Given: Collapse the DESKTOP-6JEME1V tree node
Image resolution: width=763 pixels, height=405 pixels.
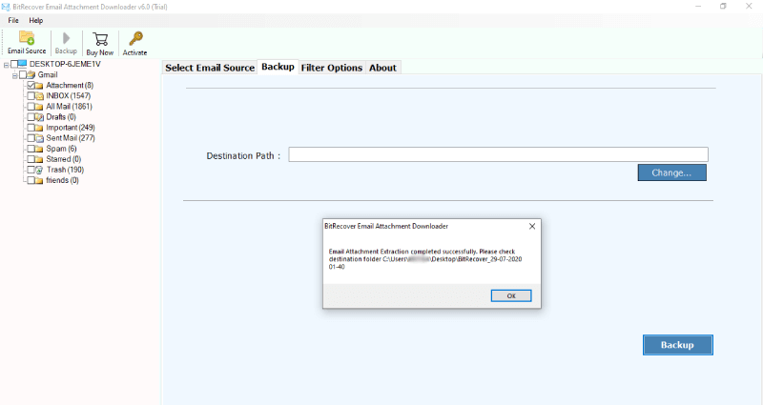Looking at the screenshot, I should click(7, 65).
